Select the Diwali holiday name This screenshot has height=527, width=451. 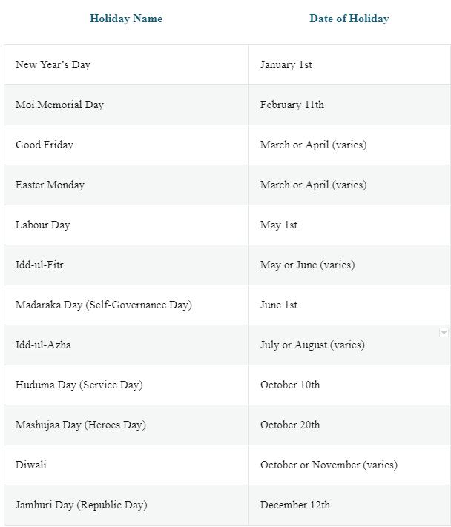[31, 465]
